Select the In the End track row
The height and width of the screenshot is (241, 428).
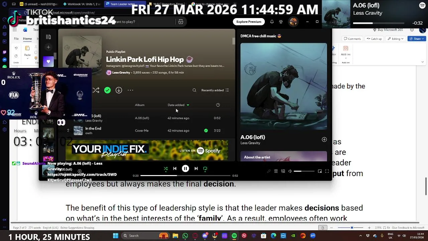click(147, 131)
